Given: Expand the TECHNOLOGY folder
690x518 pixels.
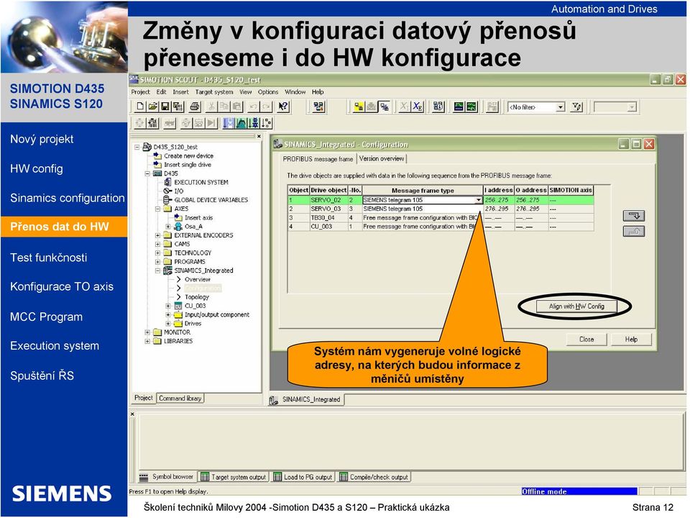Looking at the screenshot, I should [157, 253].
